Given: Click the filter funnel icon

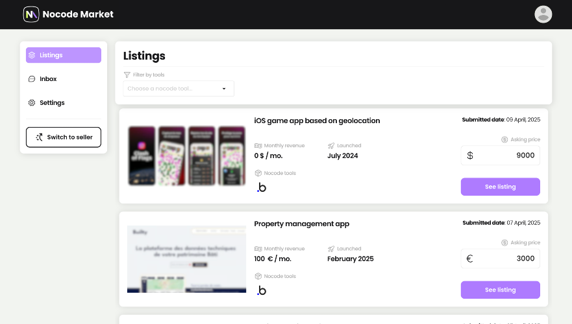Looking at the screenshot, I should pyautogui.click(x=127, y=75).
